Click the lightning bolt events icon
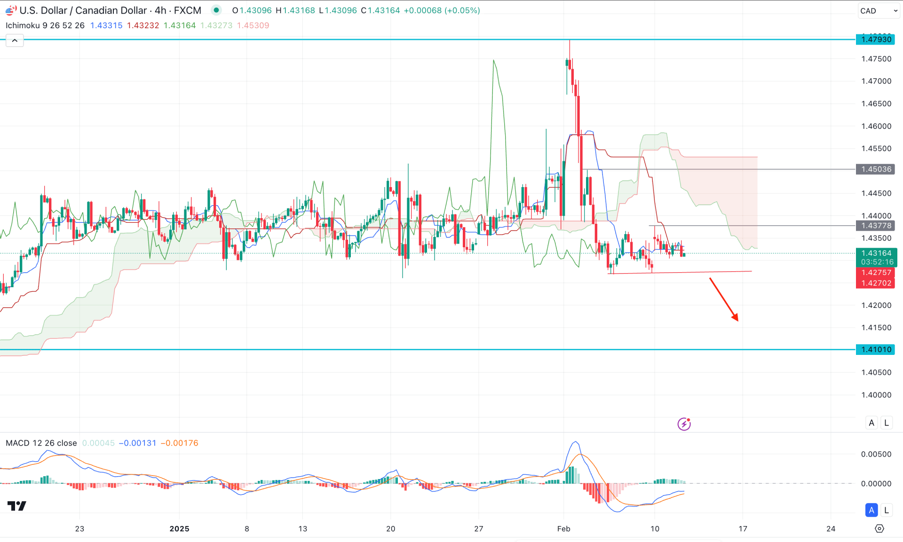This screenshot has height=542, width=903. [684, 424]
